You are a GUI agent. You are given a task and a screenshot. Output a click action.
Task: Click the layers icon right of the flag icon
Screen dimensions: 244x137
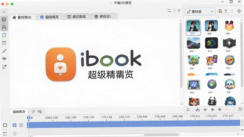tap(40, 111)
